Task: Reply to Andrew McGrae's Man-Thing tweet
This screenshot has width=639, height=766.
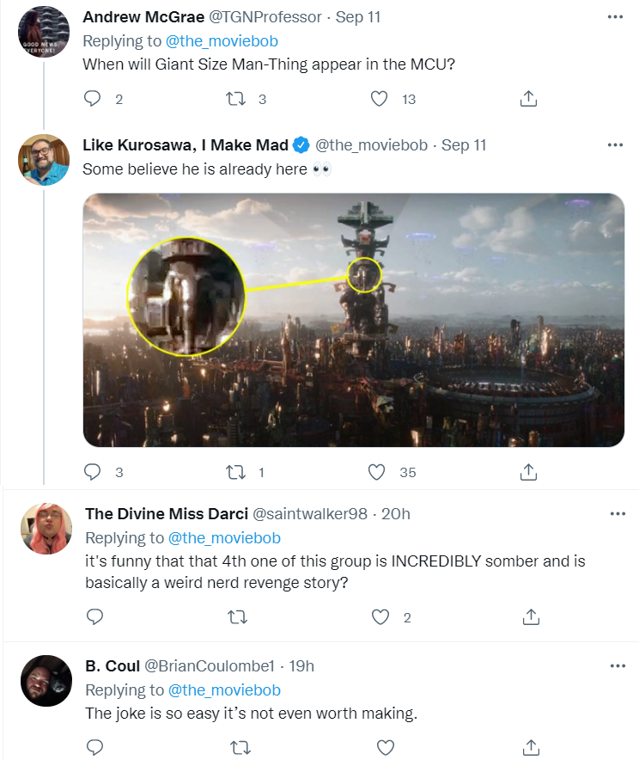Action: tap(93, 99)
